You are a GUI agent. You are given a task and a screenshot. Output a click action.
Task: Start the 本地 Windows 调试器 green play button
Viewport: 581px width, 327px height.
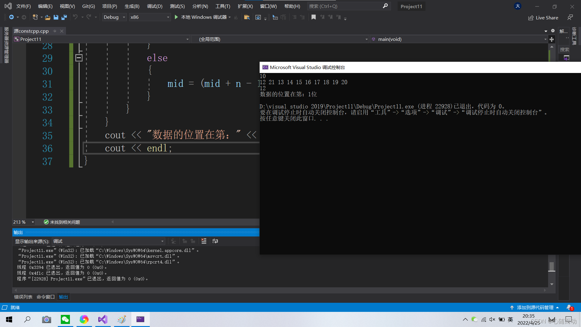(x=176, y=17)
